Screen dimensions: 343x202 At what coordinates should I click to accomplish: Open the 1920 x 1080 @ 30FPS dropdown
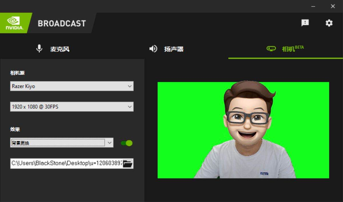coord(72,107)
